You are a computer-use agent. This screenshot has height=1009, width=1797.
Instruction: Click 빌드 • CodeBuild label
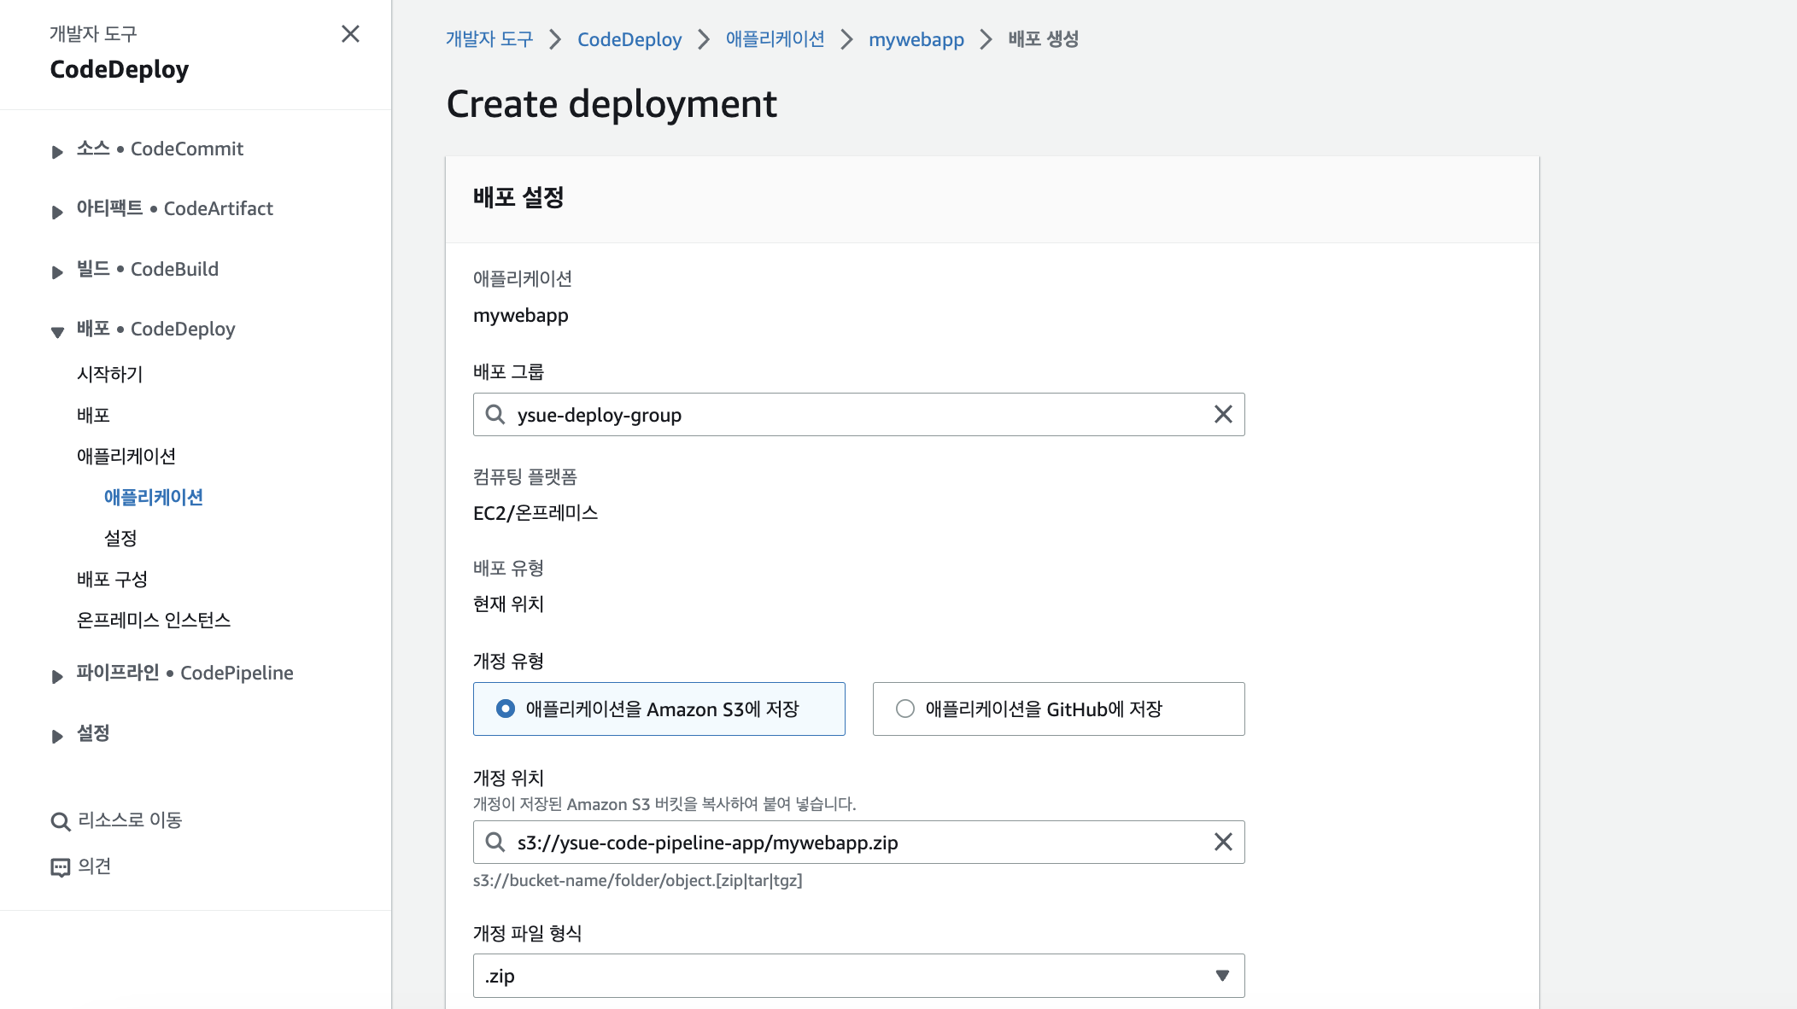pyautogui.click(x=147, y=269)
